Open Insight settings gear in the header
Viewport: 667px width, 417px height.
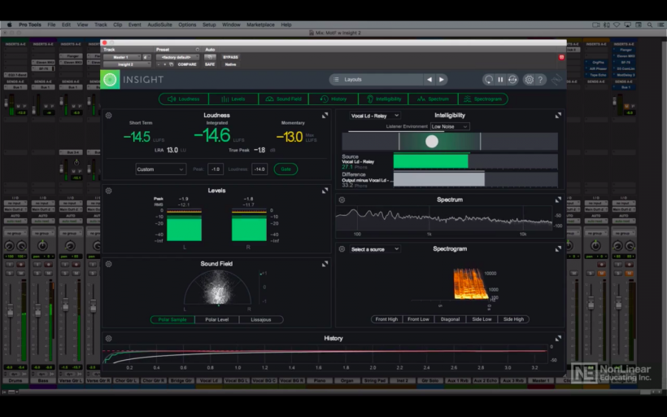coord(529,80)
